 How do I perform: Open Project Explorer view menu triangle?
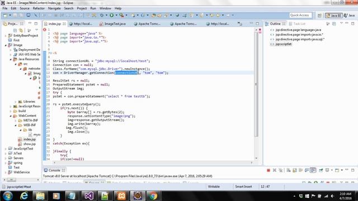pos(36,30)
